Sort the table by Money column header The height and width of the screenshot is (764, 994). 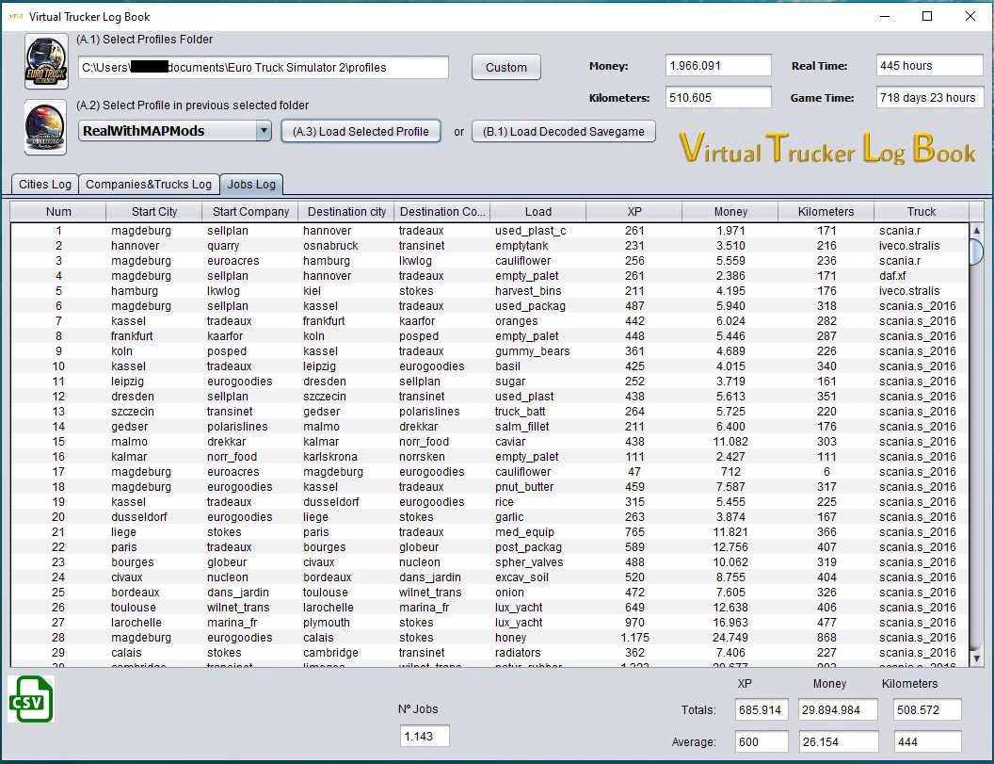pyautogui.click(x=730, y=212)
